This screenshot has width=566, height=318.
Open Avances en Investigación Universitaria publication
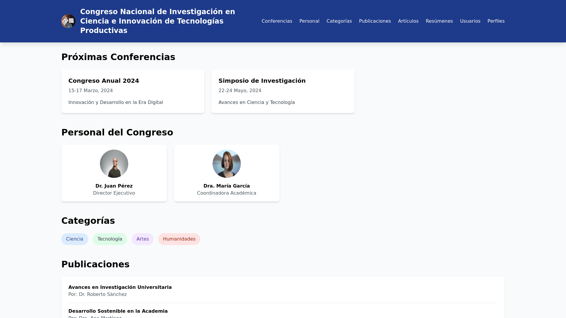[x=120, y=287]
